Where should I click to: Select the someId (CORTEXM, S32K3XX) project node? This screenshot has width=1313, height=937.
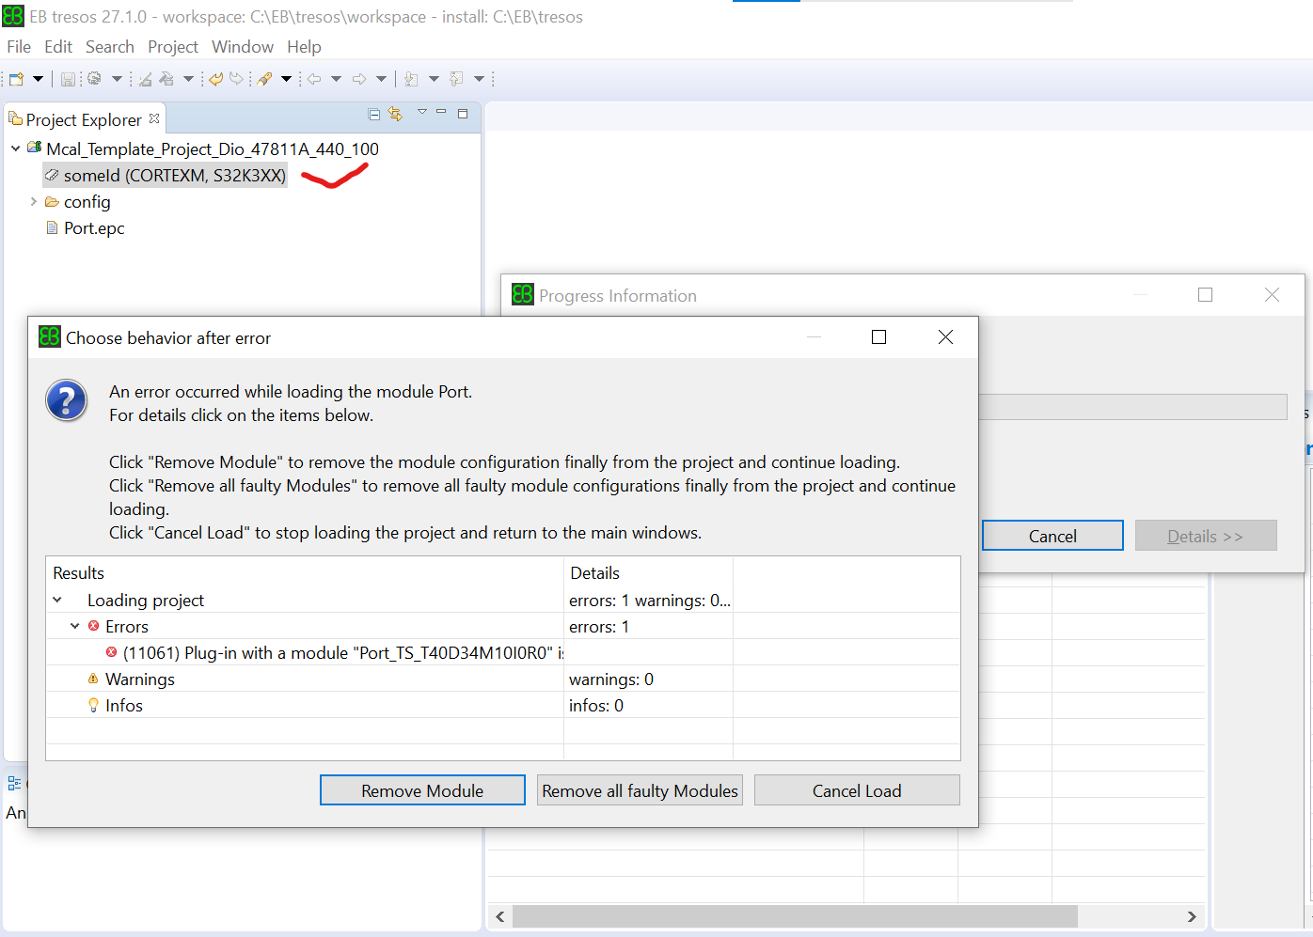pyautogui.click(x=165, y=175)
